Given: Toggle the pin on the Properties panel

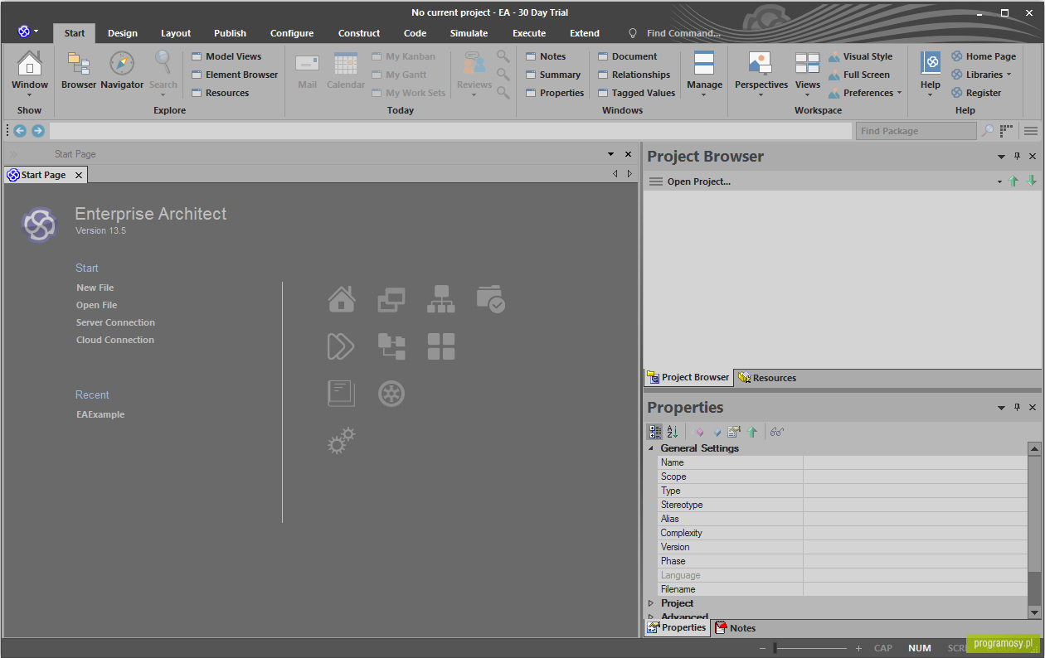Looking at the screenshot, I should coord(1018,408).
